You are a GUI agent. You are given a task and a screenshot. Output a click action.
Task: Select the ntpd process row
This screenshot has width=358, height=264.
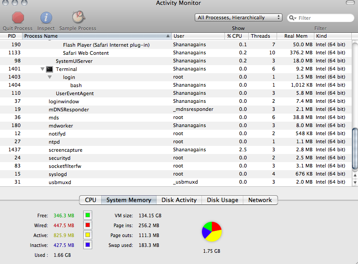pos(176,141)
